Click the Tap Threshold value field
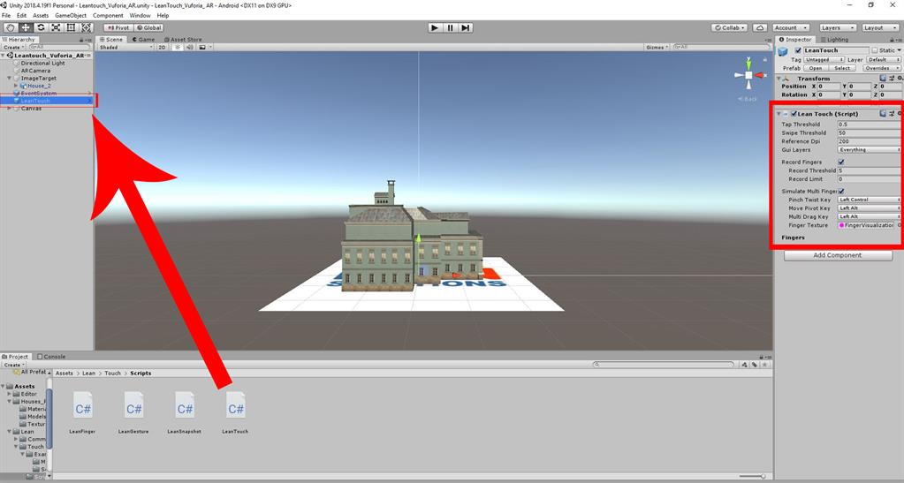Viewport: 904px width, 483px height. click(x=869, y=124)
